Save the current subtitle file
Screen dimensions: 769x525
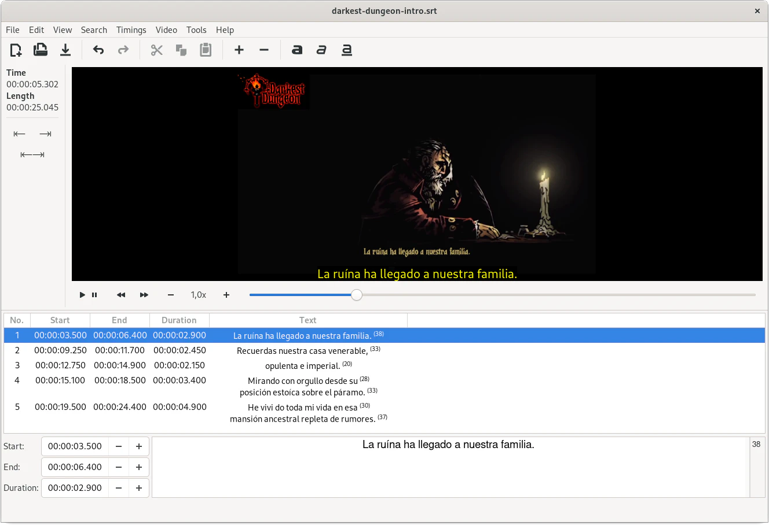pyautogui.click(x=65, y=50)
